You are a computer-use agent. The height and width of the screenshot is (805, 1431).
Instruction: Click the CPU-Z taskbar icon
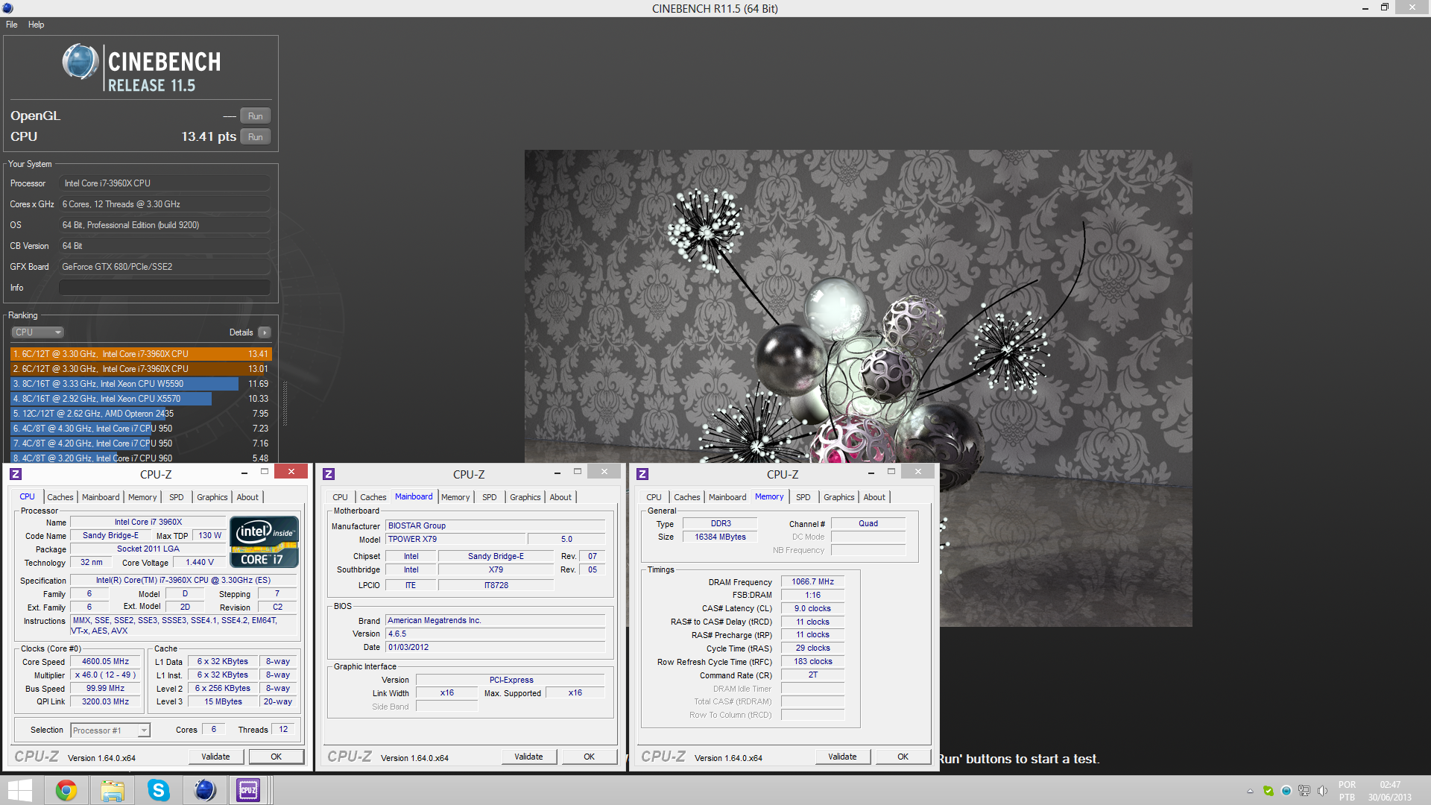click(x=248, y=790)
